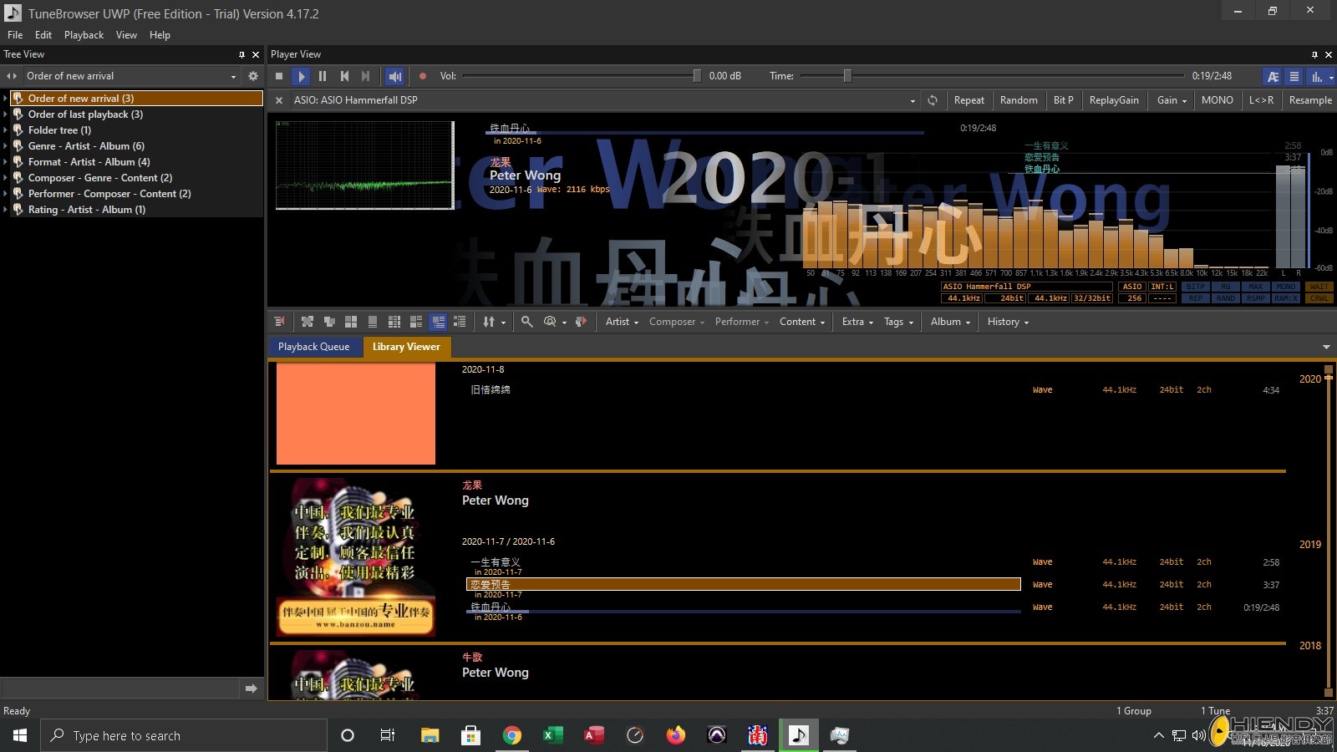Viewport: 1337px width, 752px height.
Task: Skip to the previous track
Action: click(x=344, y=76)
